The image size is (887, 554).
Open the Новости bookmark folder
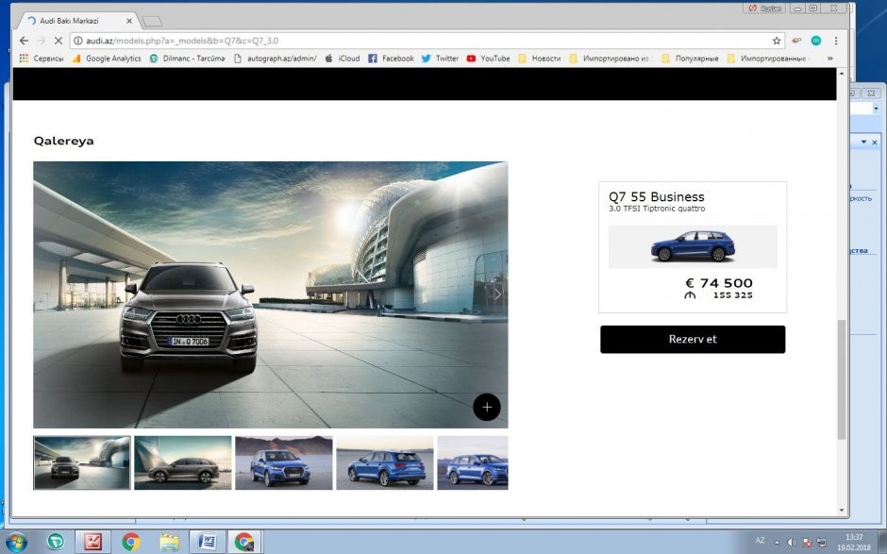[539, 59]
